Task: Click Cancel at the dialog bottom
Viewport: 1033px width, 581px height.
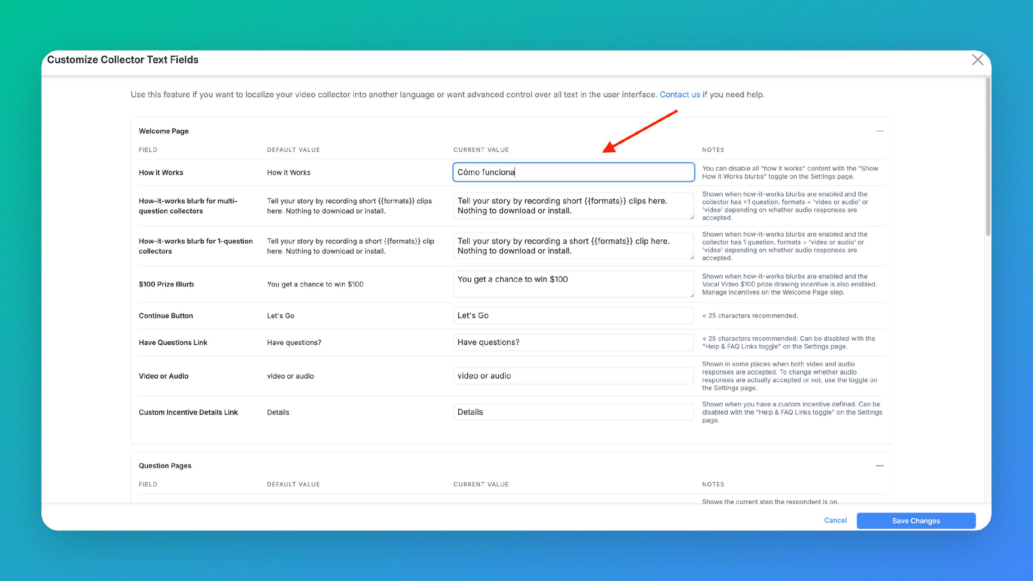Action: 835,520
